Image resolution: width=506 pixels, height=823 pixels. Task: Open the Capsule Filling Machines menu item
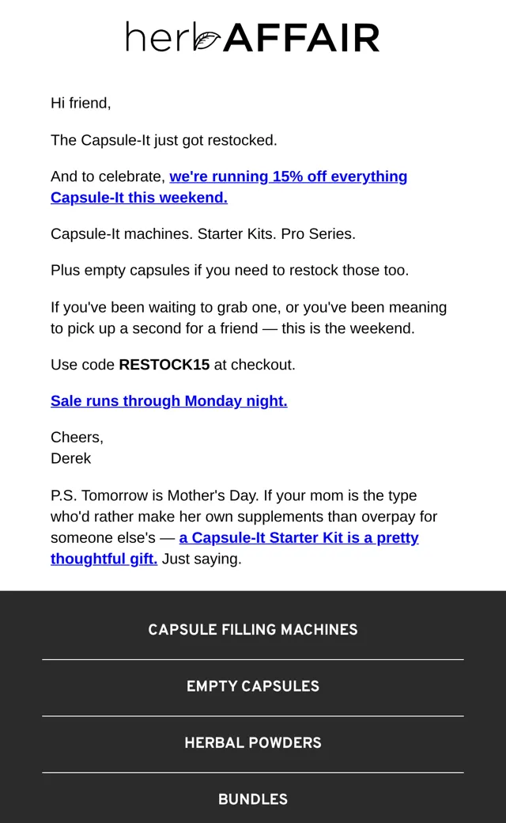253,630
